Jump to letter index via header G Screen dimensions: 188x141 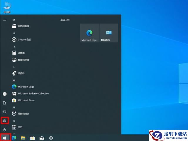click(14, 33)
